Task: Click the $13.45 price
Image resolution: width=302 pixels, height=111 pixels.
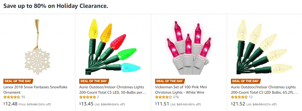Action: [86, 104]
